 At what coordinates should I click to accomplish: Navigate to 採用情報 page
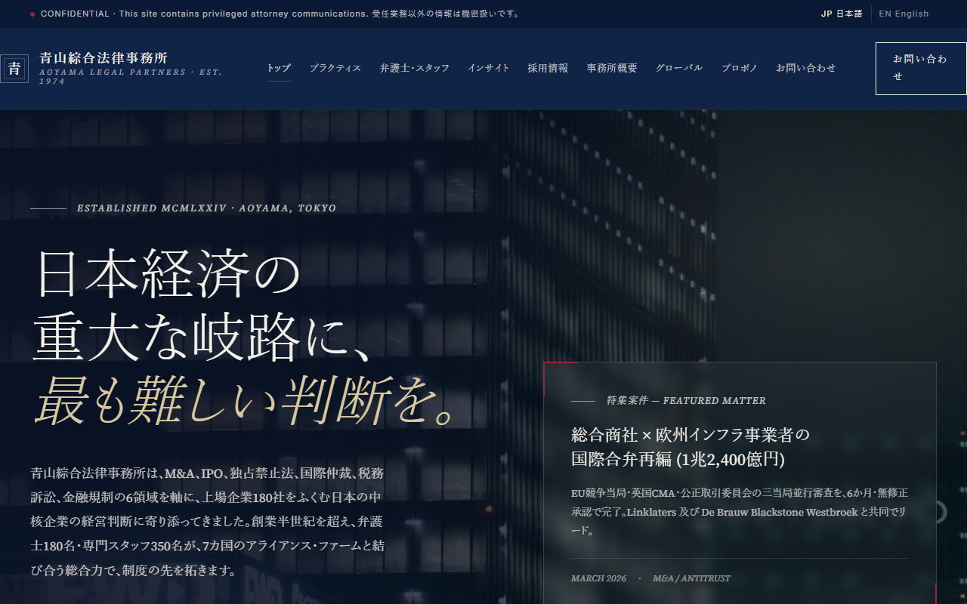tap(548, 68)
